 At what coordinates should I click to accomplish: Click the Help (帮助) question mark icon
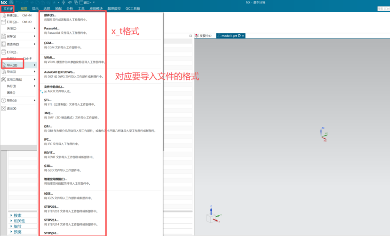pos(3,100)
